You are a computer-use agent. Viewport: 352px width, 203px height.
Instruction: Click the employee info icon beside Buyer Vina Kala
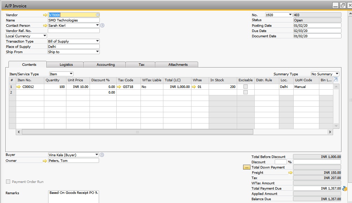tap(102, 154)
